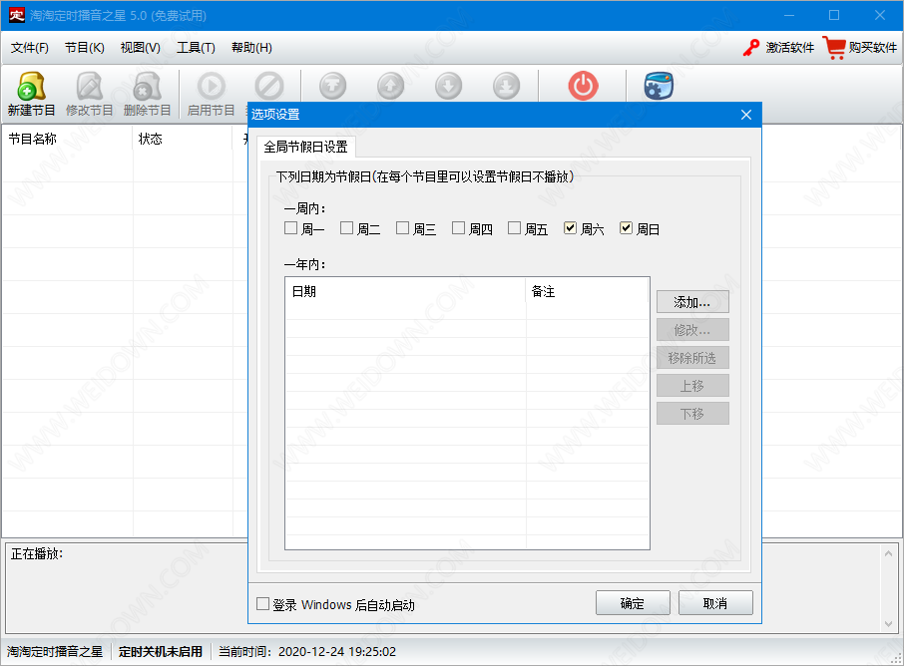Click scrollbar down arrow in playing panel
904x666 pixels.
coord(888,624)
